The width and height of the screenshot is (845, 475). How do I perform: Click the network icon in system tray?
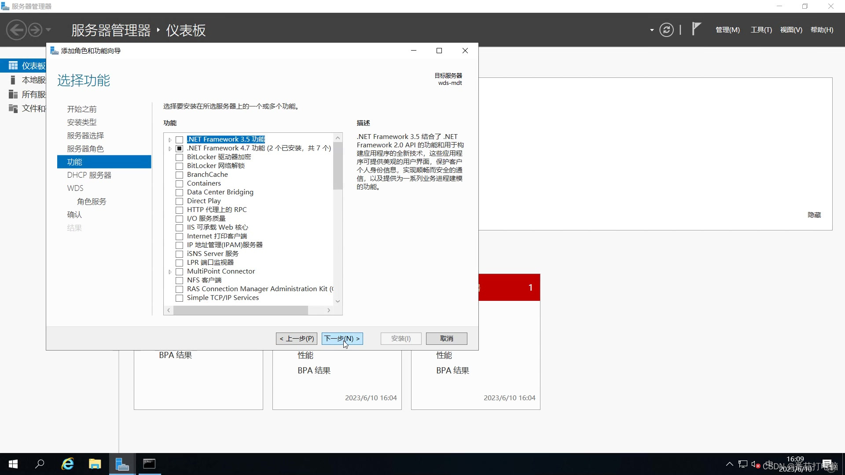(x=743, y=464)
